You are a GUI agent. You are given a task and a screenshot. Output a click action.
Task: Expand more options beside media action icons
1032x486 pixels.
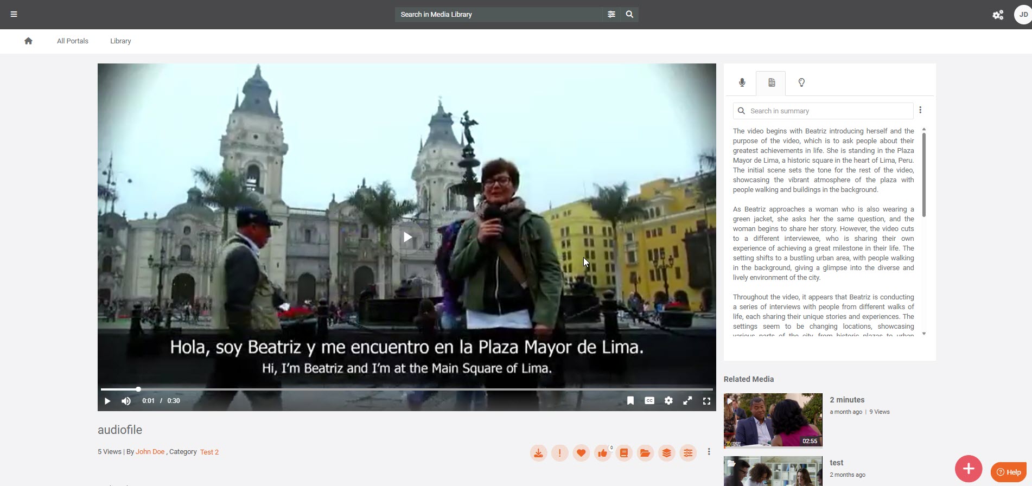click(709, 452)
